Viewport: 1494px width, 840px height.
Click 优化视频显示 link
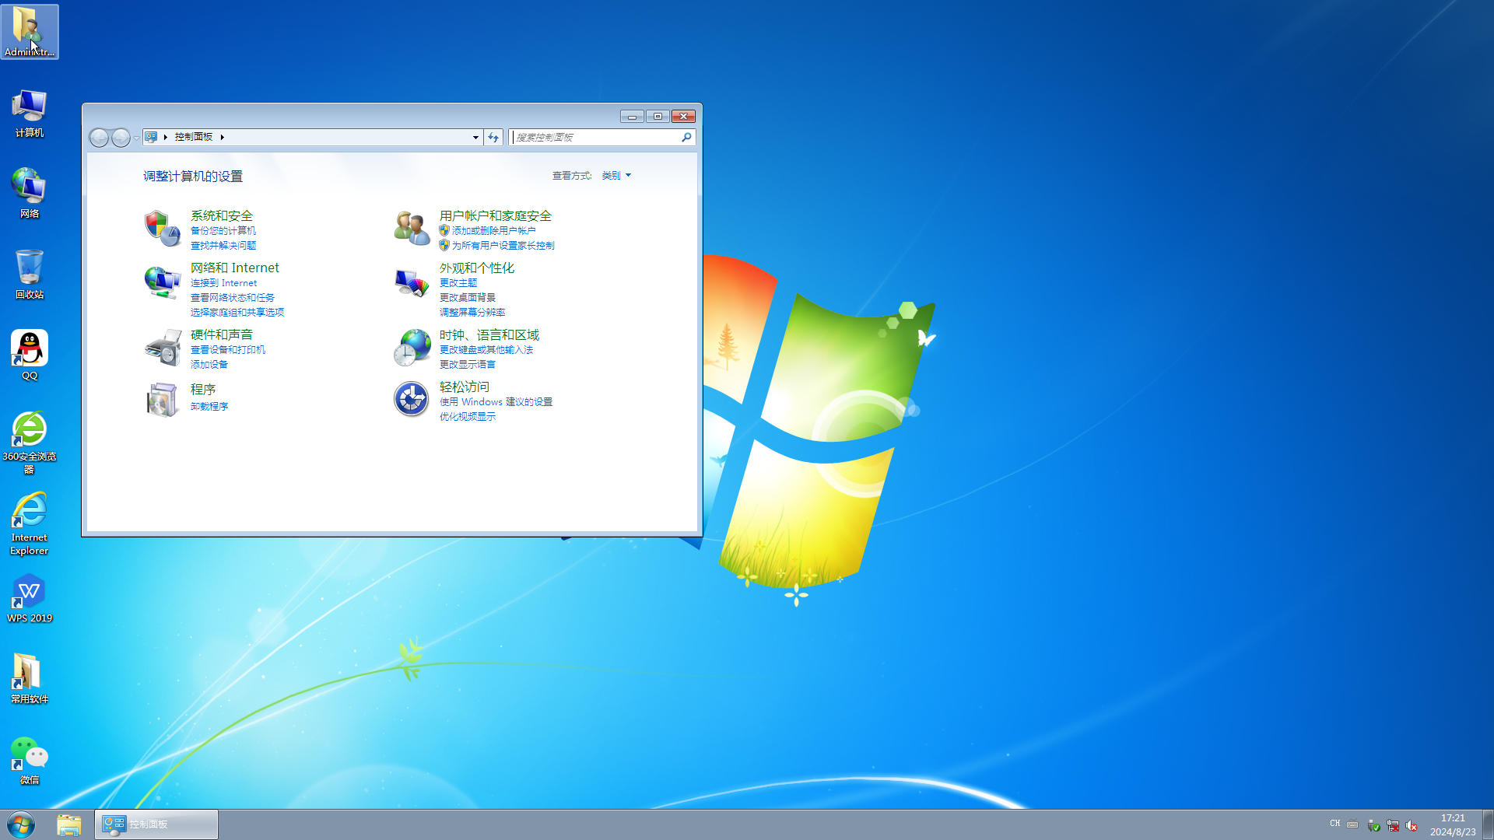(468, 417)
